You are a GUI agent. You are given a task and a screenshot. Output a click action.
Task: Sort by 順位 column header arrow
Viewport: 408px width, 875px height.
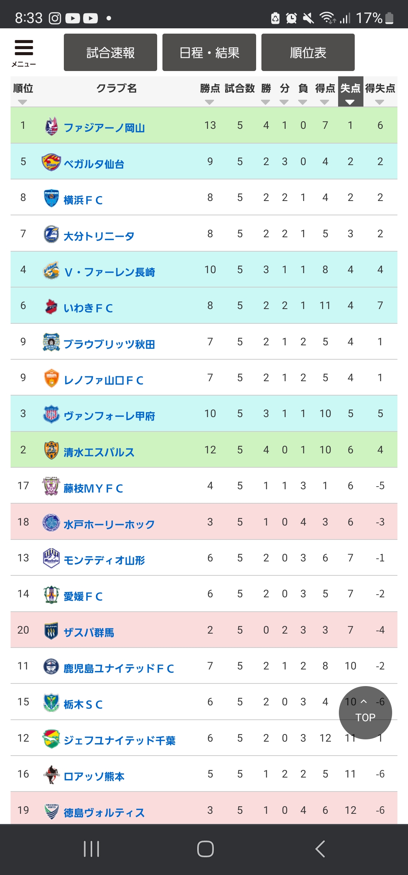point(23,102)
